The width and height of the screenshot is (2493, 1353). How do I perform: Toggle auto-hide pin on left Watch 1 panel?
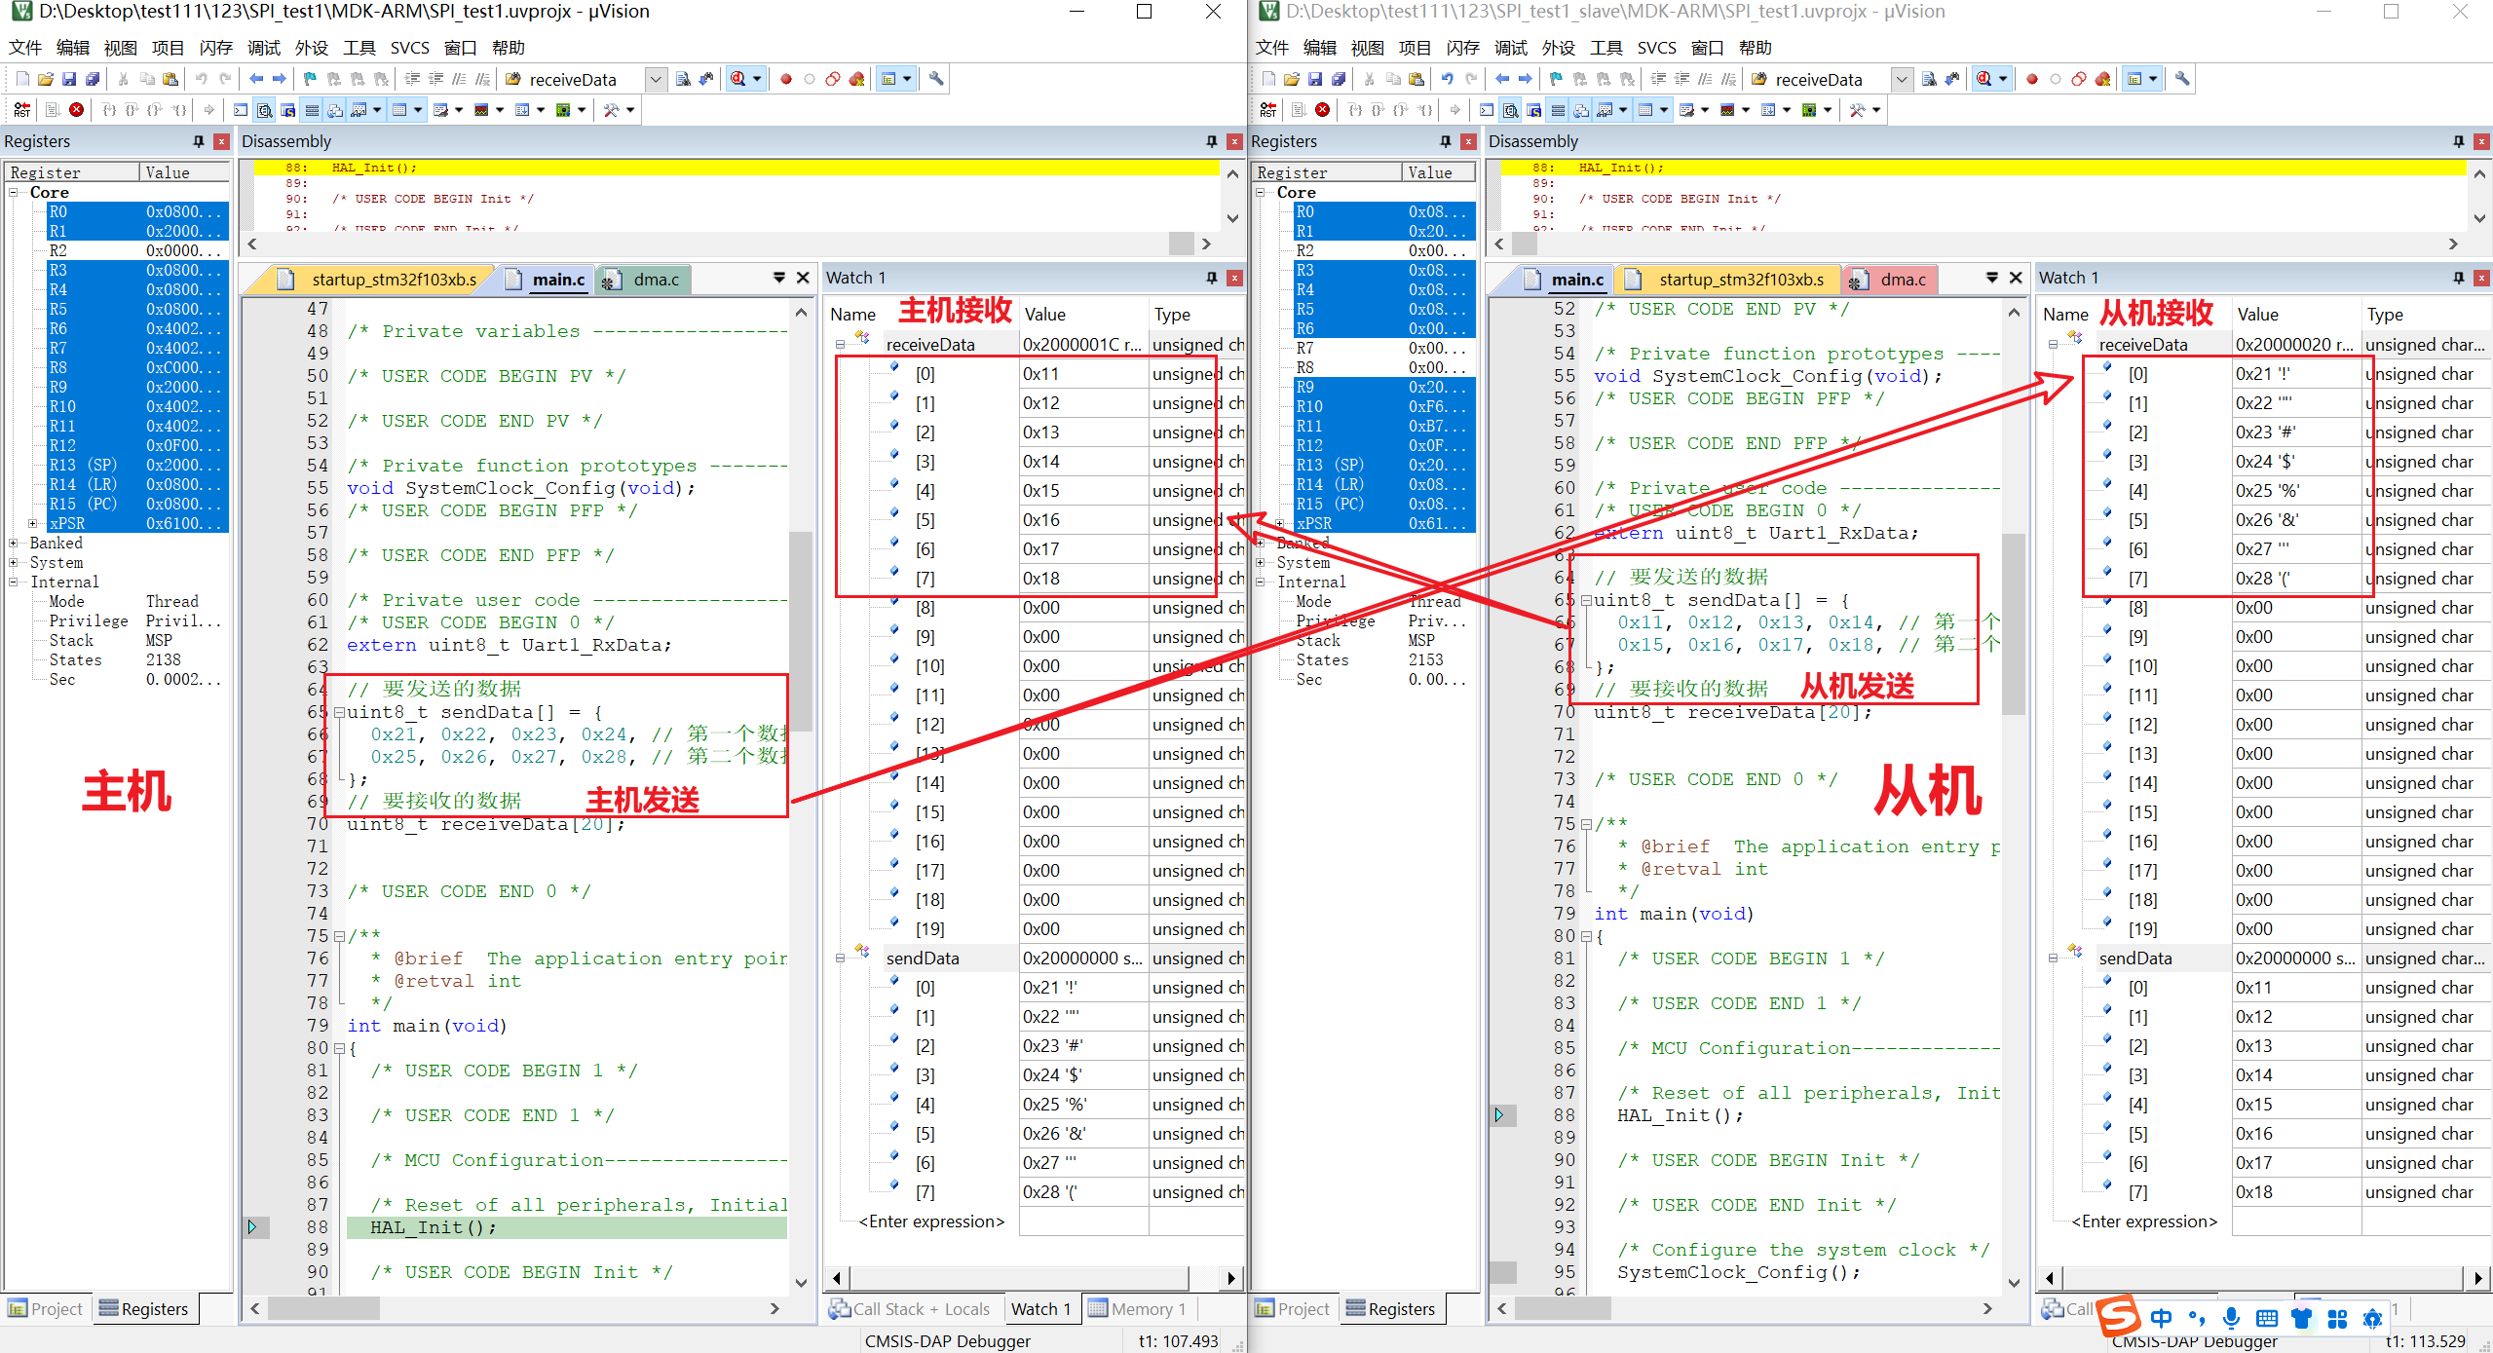pyautogui.click(x=1212, y=279)
